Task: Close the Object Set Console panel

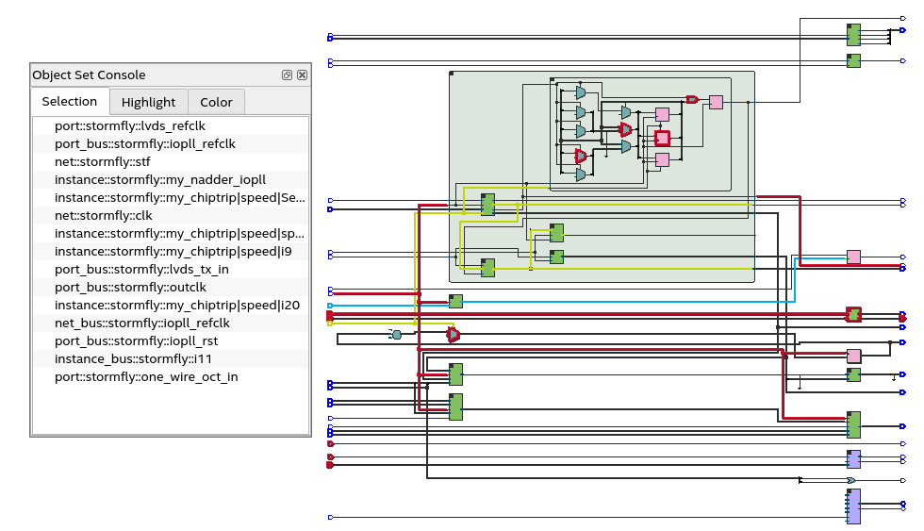Action: 302,75
